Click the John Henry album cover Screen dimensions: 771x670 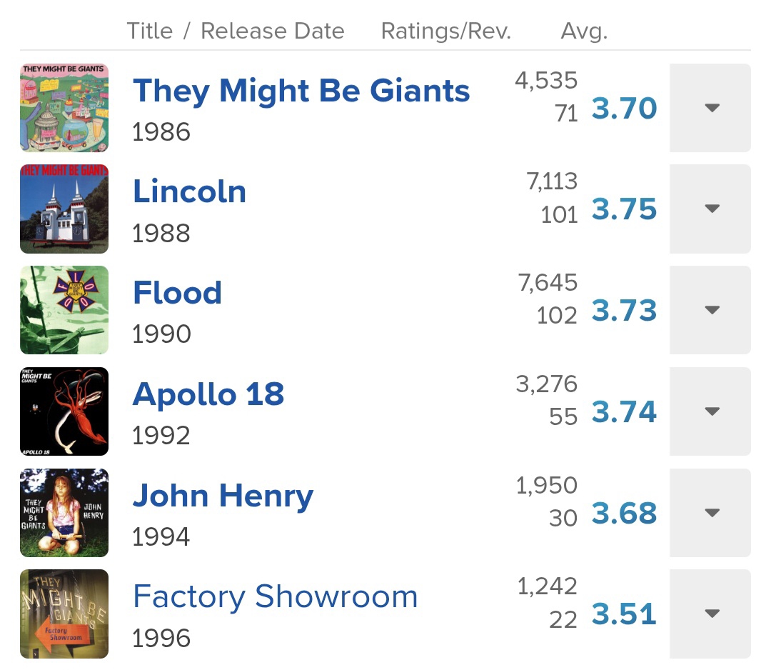click(64, 513)
